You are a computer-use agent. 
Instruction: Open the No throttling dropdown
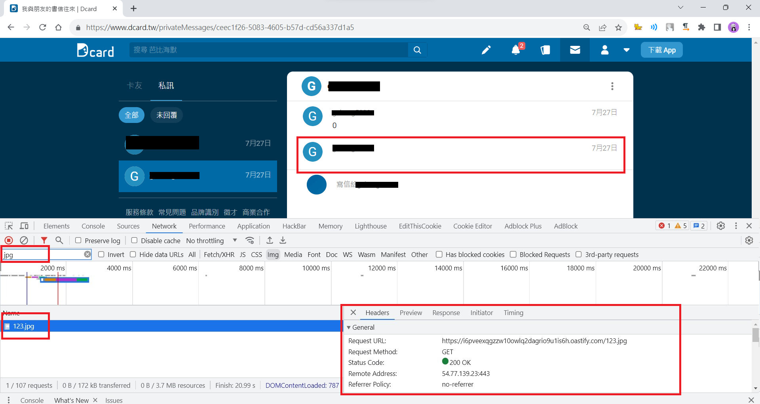click(x=211, y=240)
